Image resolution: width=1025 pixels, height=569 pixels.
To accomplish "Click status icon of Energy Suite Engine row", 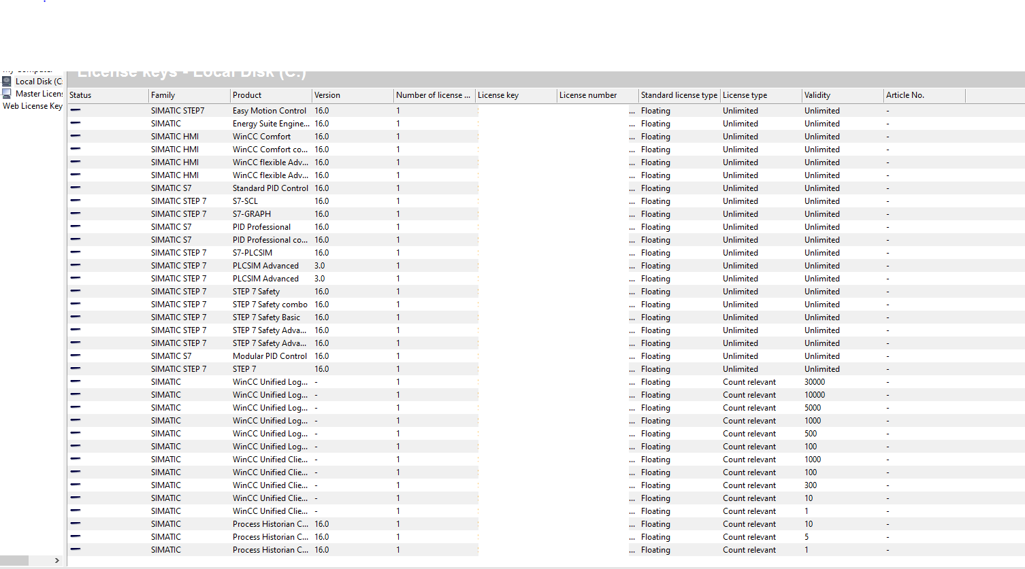I will click(75, 123).
